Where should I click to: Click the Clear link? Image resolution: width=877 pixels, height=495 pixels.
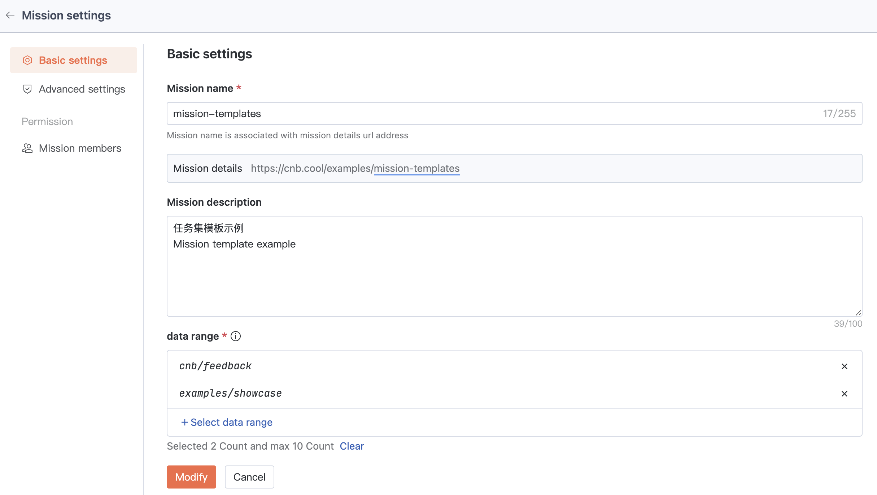tap(352, 446)
